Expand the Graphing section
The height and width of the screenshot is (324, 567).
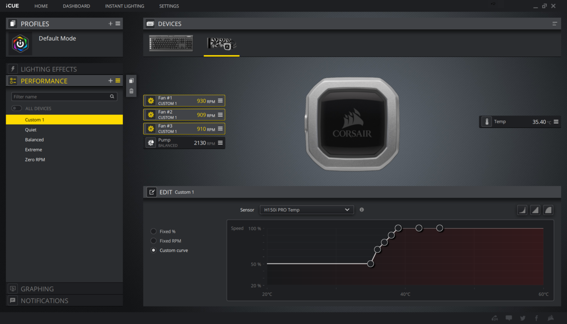tap(64, 289)
